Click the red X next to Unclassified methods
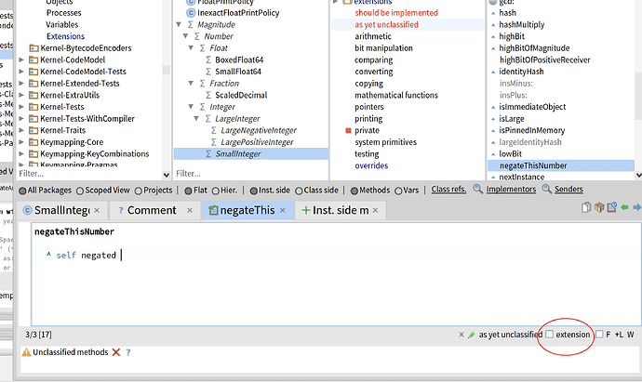The image size is (642, 382). (116, 352)
